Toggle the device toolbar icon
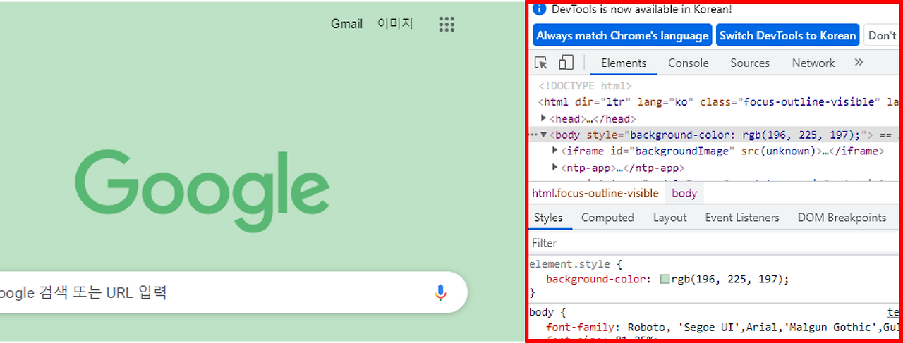This screenshot has width=903, height=343. (x=566, y=63)
